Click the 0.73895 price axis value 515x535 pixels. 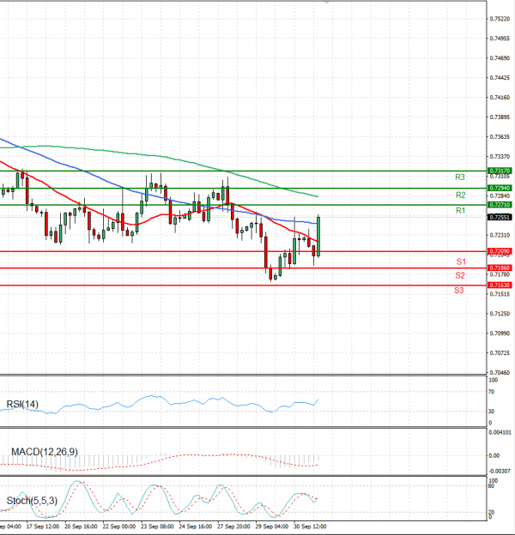pyautogui.click(x=500, y=117)
